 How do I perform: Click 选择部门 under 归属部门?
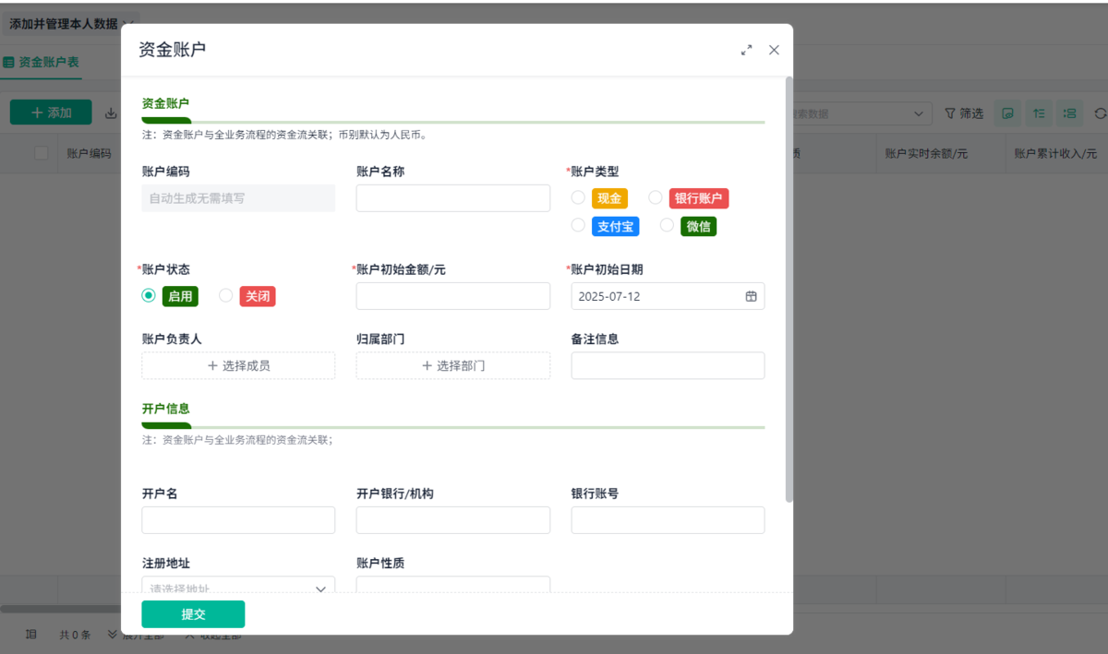(453, 365)
